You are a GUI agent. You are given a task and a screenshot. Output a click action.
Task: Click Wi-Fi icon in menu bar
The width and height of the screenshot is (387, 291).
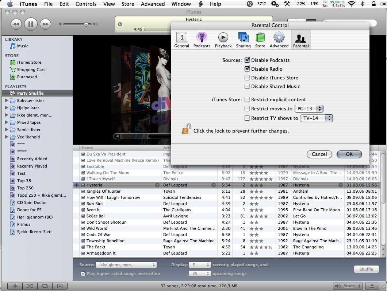click(351, 4)
